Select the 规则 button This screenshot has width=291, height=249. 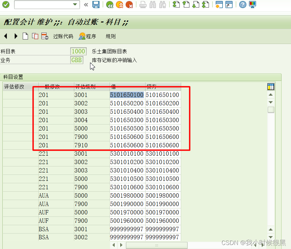pyautogui.click(x=110, y=36)
